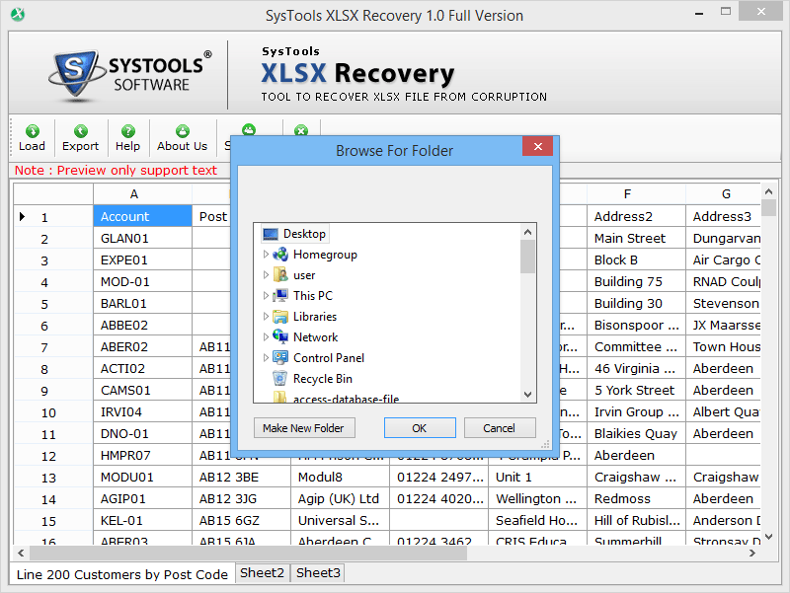The image size is (790, 593).
Task: Select Address2 header cell
Action: (x=636, y=216)
